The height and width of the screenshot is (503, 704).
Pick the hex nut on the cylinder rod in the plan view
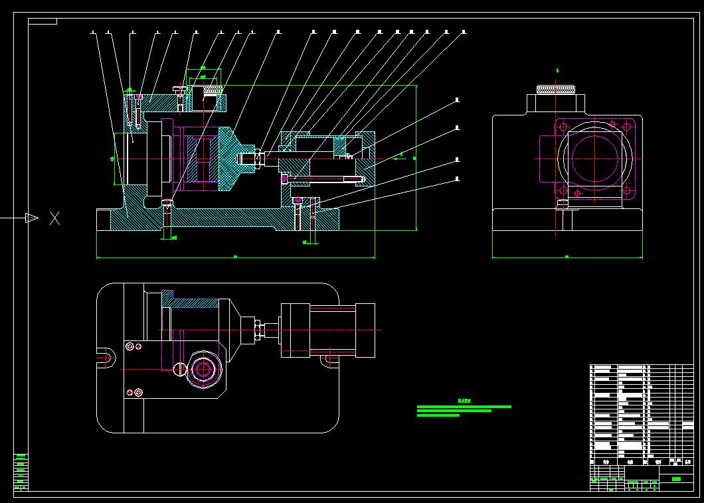coord(258,330)
